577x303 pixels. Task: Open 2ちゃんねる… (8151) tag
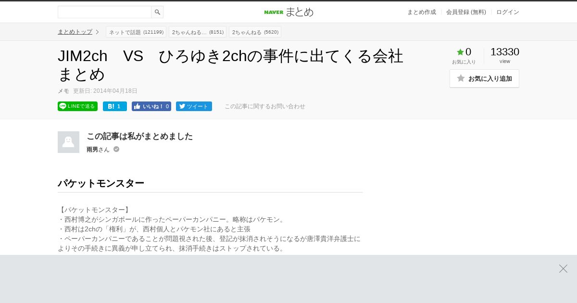[x=198, y=32]
